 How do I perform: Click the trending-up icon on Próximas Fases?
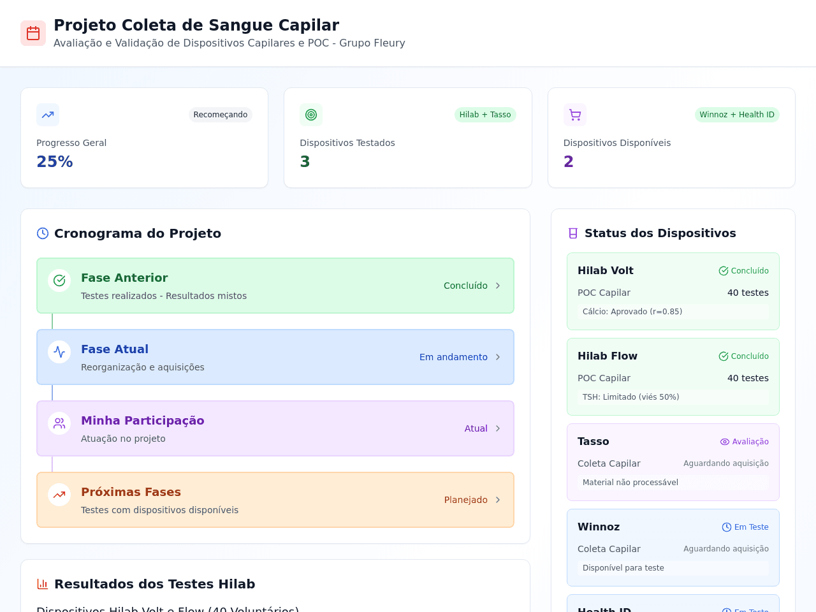coord(59,495)
